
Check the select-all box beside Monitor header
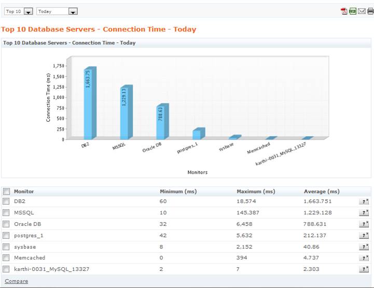(6, 191)
